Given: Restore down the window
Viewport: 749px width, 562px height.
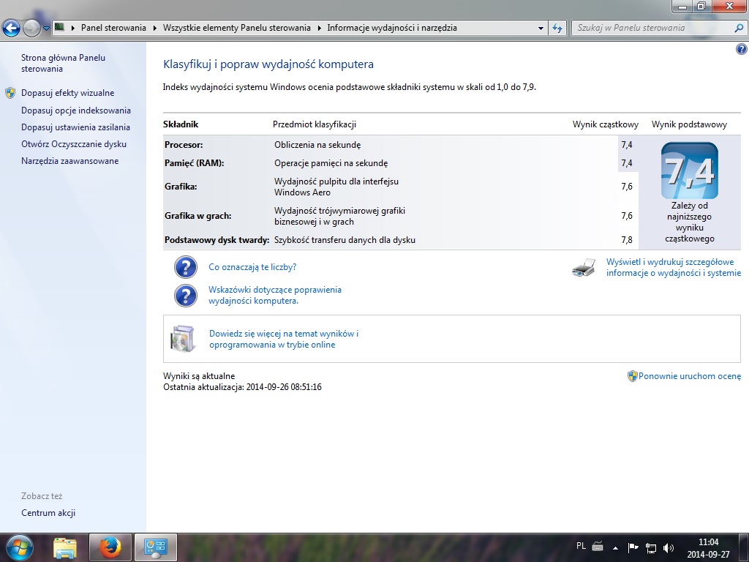Looking at the screenshot, I should pyautogui.click(x=701, y=6).
